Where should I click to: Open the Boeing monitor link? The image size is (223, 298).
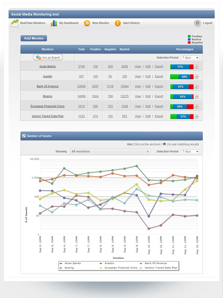pyautogui.click(x=48, y=96)
